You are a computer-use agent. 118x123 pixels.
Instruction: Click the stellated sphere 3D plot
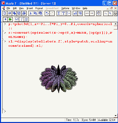click(x=59, y=79)
